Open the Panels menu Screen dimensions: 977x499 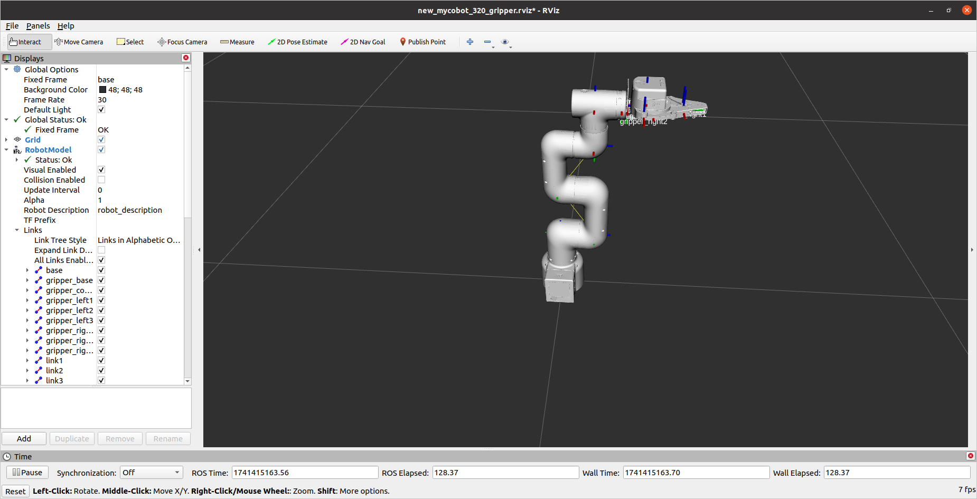(x=38, y=25)
